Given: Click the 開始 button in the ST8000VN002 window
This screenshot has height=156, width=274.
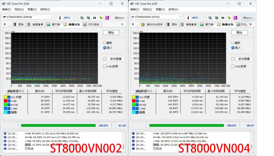Looking at the screenshot, I should tap(111, 33).
